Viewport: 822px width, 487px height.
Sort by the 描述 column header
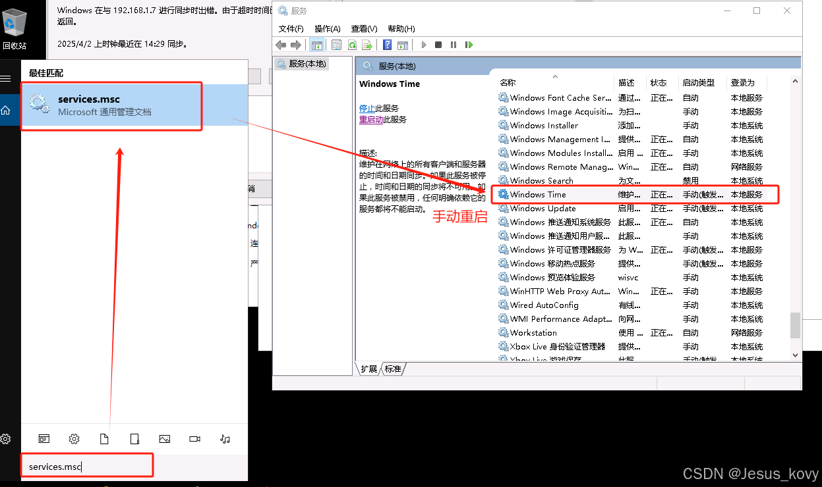(631, 83)
